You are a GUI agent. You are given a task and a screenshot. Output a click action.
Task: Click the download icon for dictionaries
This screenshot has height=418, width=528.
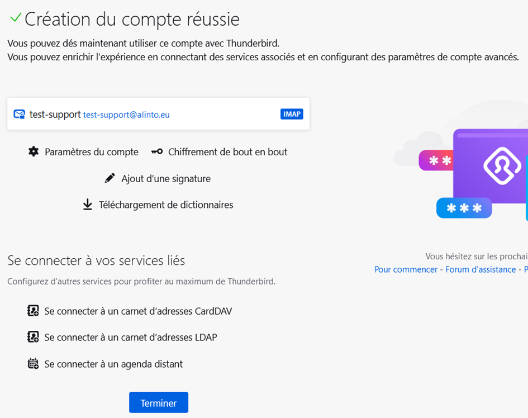pyautogui.click(x=88, y=205)
